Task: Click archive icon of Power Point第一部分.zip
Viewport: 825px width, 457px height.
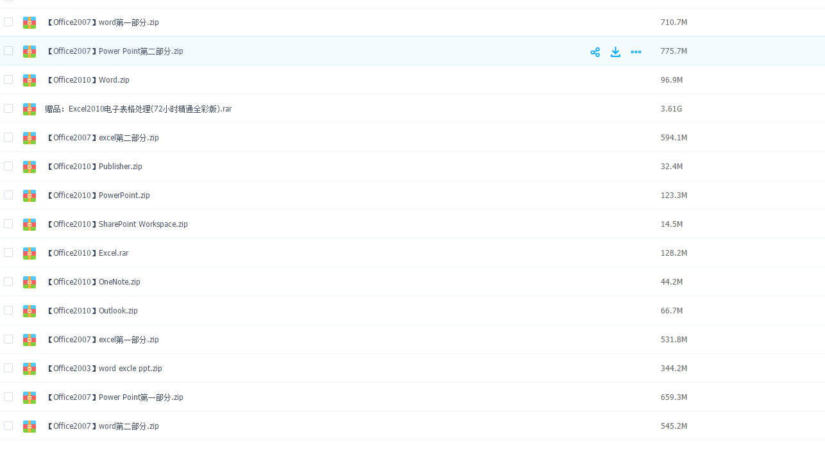Action: (x=30, y=397)
